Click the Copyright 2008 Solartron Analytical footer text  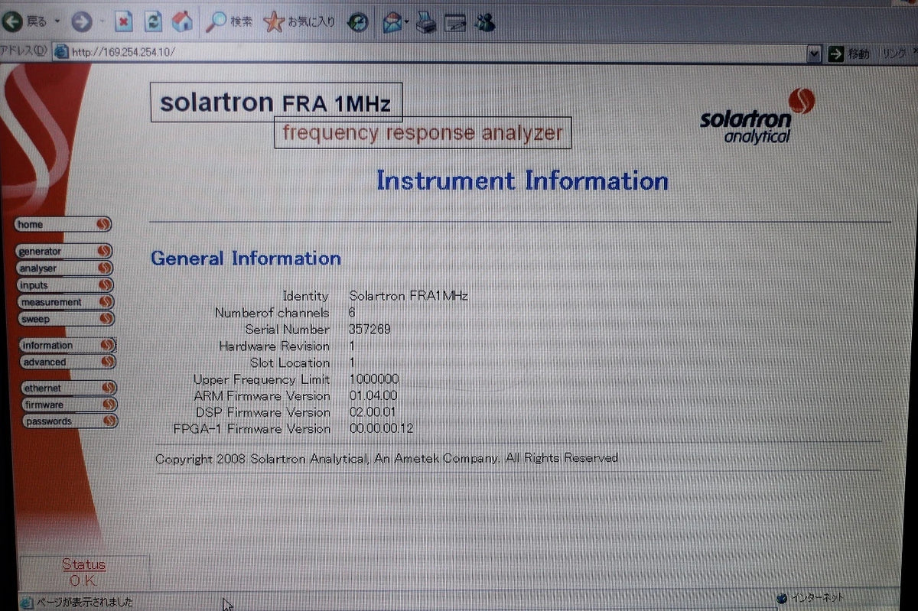tap(386, 458)
